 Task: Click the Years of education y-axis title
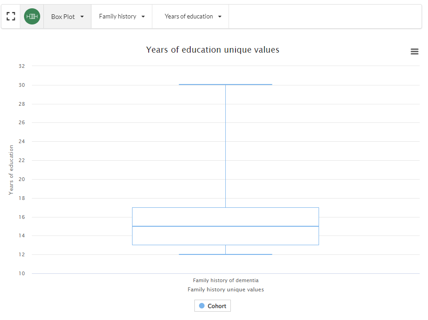[11, 170]
